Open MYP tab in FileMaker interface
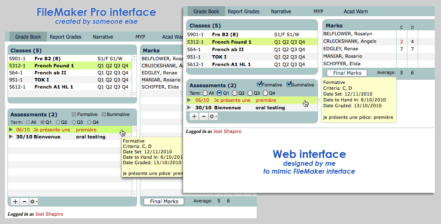Screen dimensions: 441x224 140,37
